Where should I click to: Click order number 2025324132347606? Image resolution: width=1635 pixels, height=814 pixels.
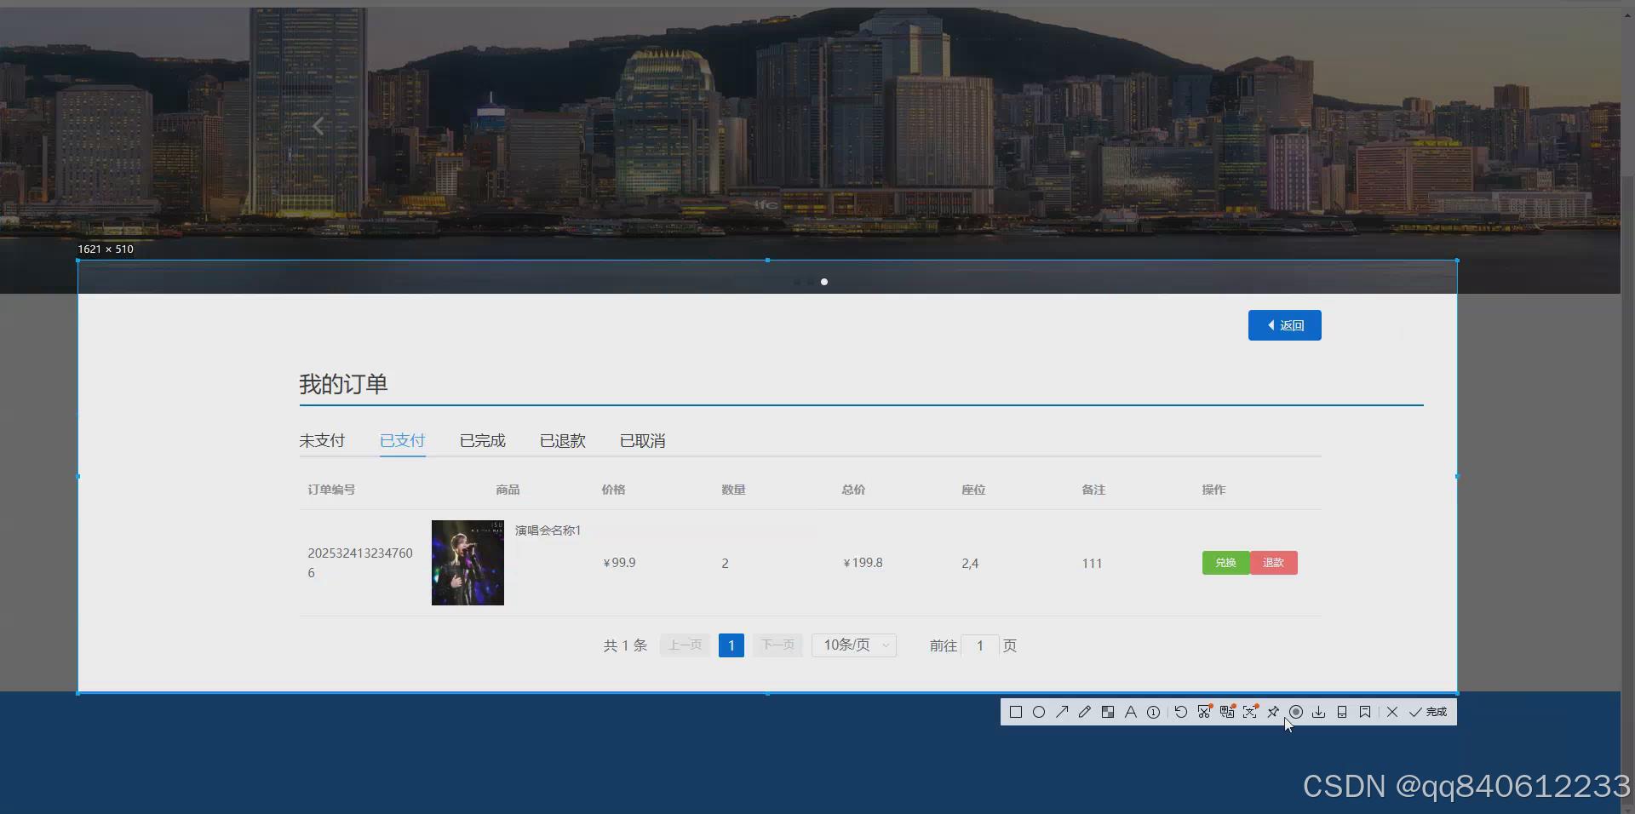pos(360,563)
